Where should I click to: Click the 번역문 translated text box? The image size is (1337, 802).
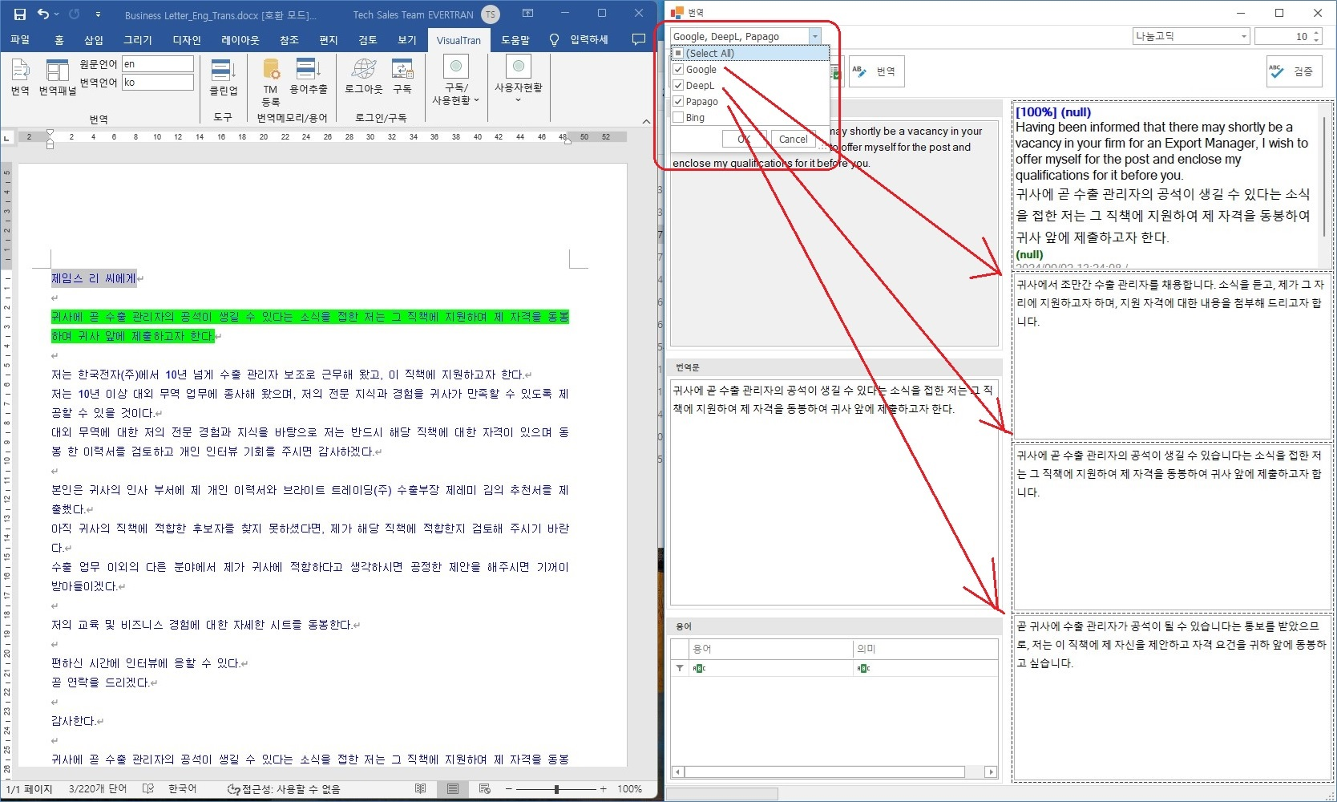834,492
